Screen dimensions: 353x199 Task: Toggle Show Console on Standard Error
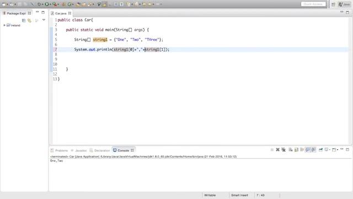click(x=313, y=150)
